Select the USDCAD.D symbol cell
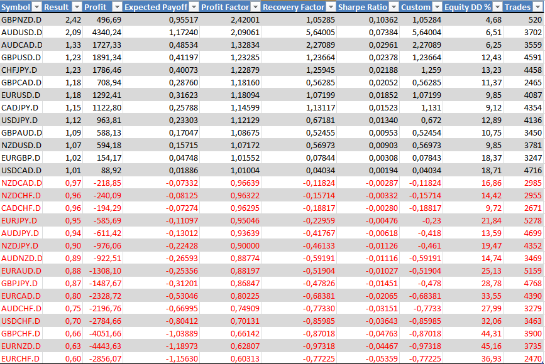Viewport: 545px width, 364px height. tap(21, 170)
